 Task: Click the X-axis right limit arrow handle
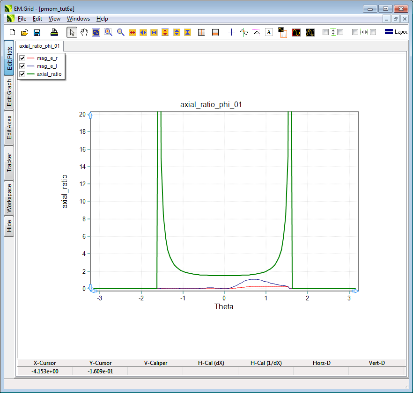point(355,291)
